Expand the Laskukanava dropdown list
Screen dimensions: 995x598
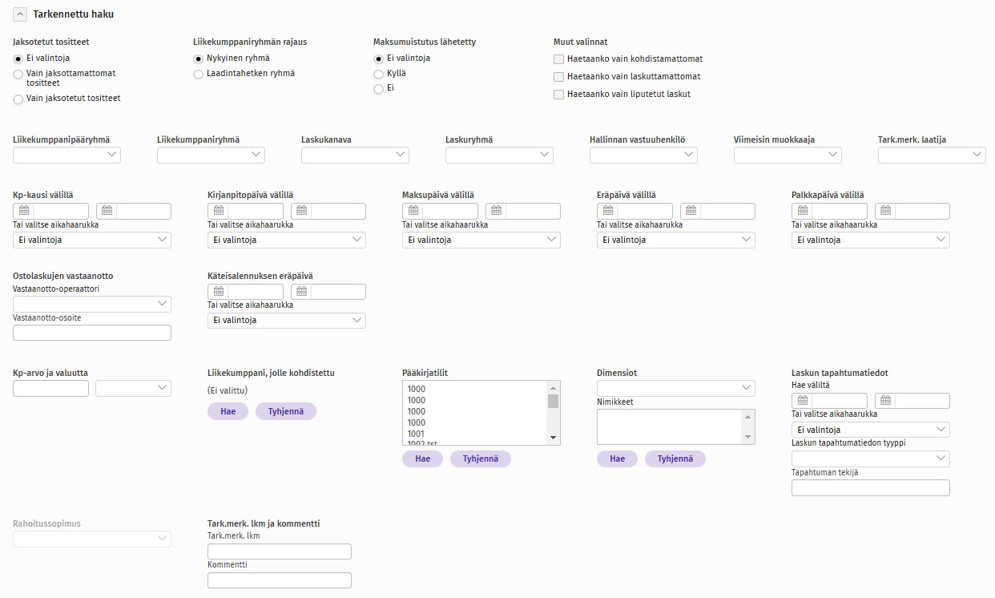click(355, 156)
